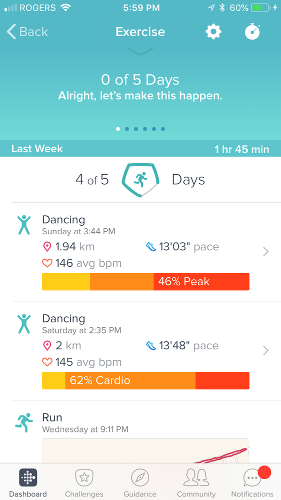
Task: Go Back to previous screen
Action: pyautogui.click(x=27, y=32)
